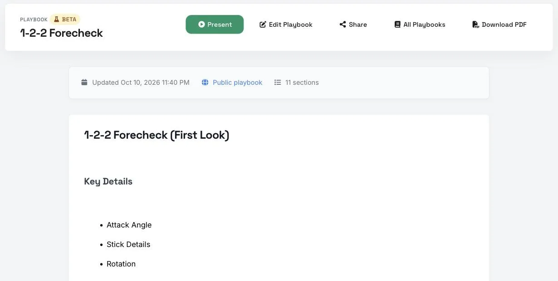558x281 pixels.
Task: Open Edit Playbook
Action: point(286,24)
